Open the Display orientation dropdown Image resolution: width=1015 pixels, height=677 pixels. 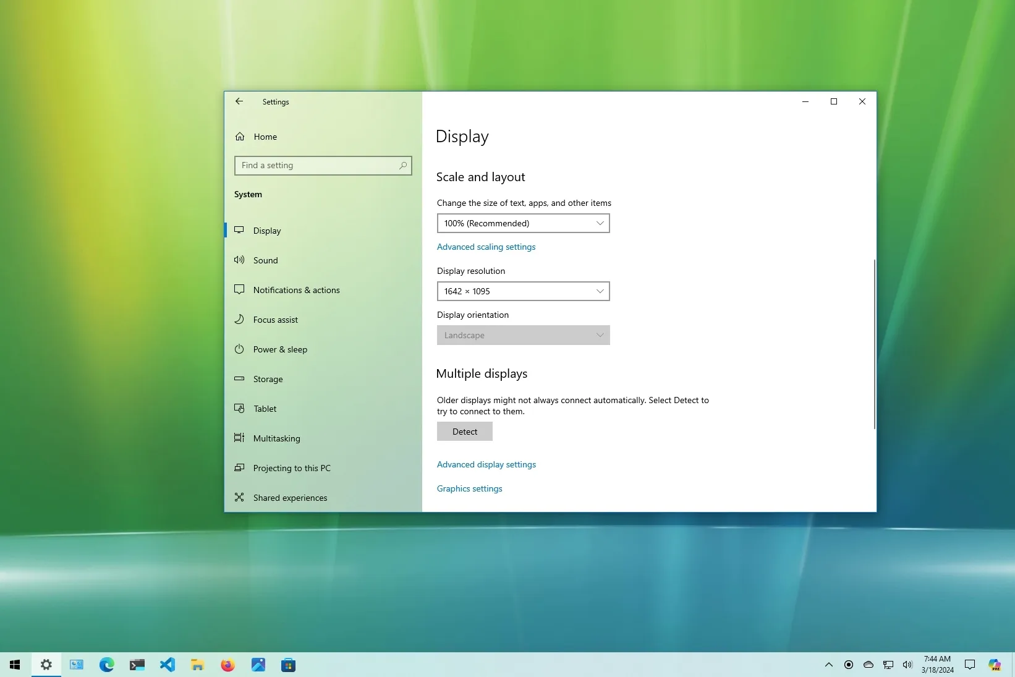coord(522,335)
